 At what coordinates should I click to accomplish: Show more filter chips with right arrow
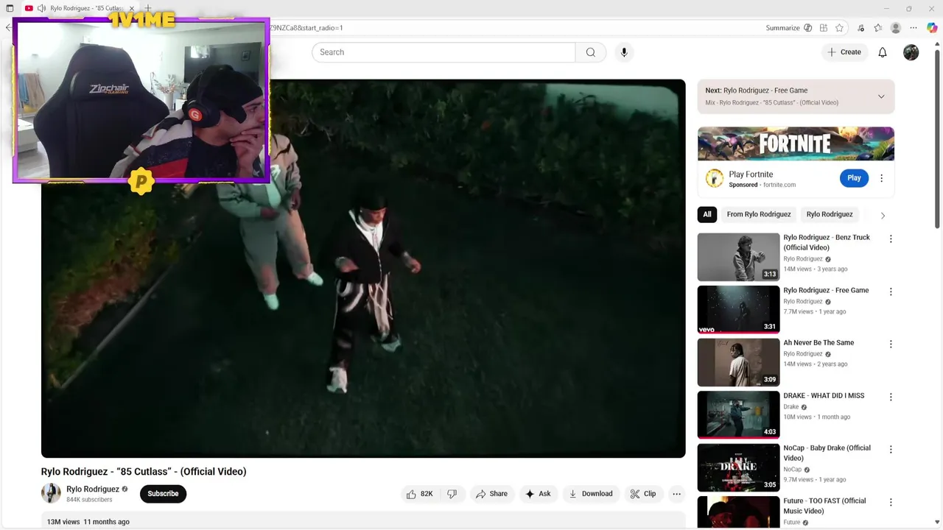click(883, 216)
